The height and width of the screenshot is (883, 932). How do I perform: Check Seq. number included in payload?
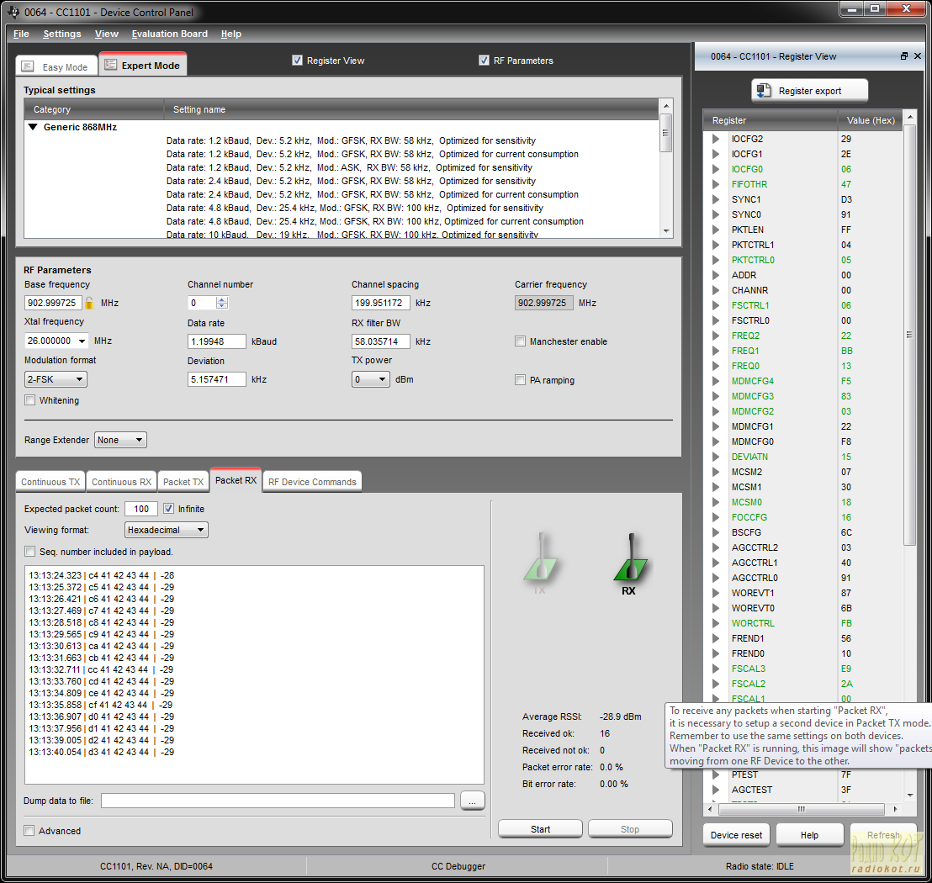(x=29, y=552)
